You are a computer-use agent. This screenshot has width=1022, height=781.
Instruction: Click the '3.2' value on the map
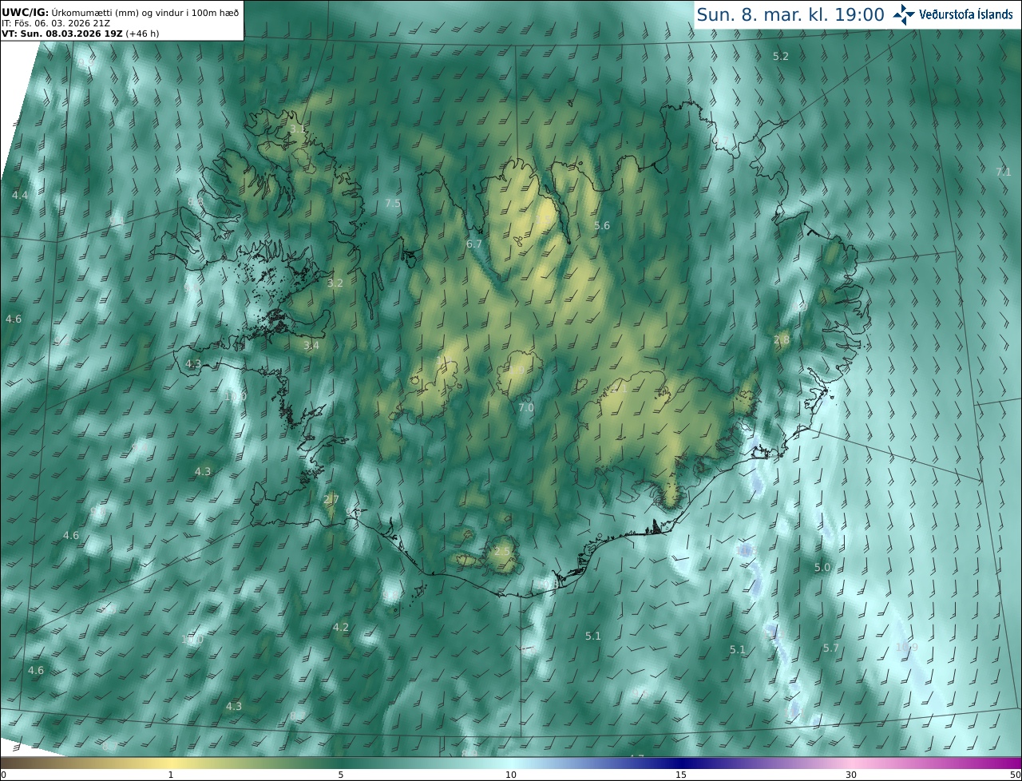[x=335, y=283]
